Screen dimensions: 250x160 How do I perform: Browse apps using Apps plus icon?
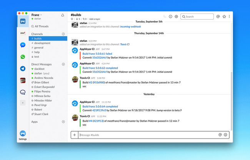pos(63,122)
